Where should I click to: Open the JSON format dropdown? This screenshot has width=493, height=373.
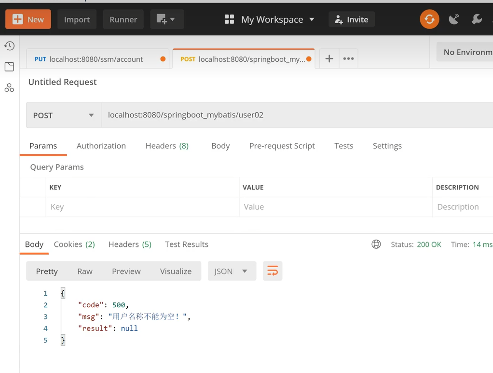232,271
